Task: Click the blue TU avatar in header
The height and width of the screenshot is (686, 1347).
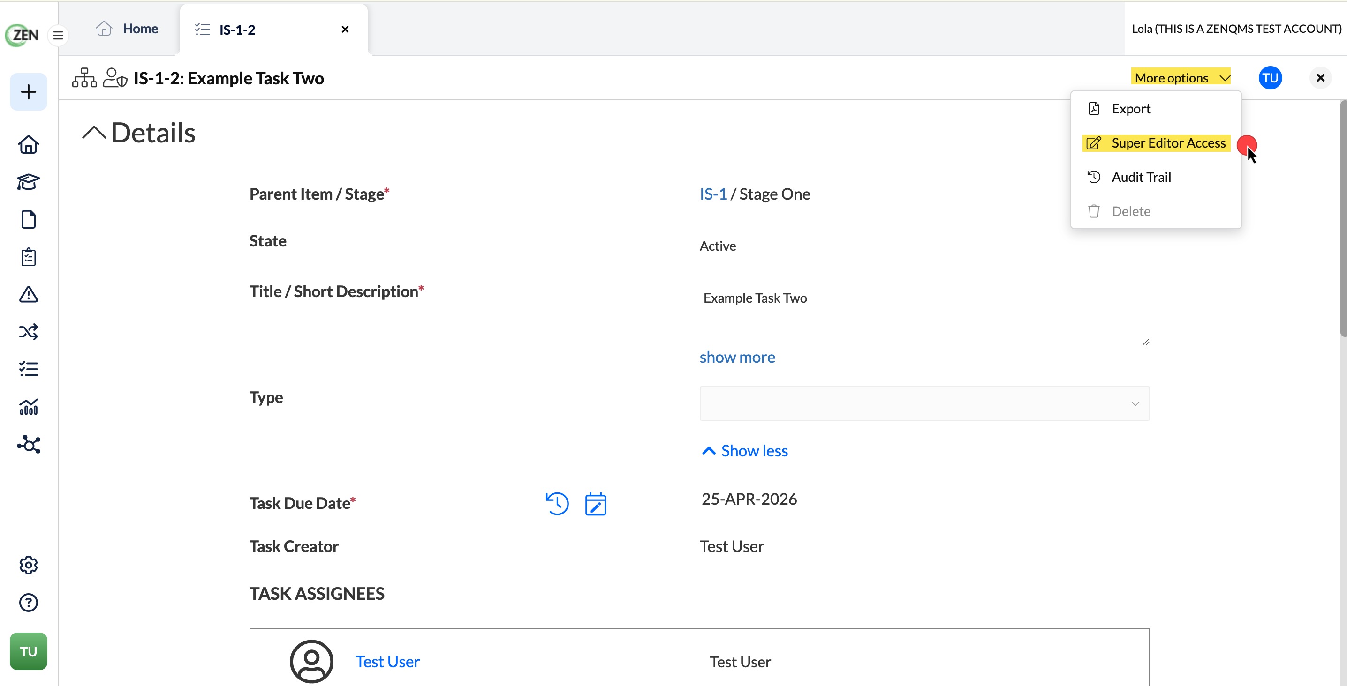Action: tap(1270, 78)
